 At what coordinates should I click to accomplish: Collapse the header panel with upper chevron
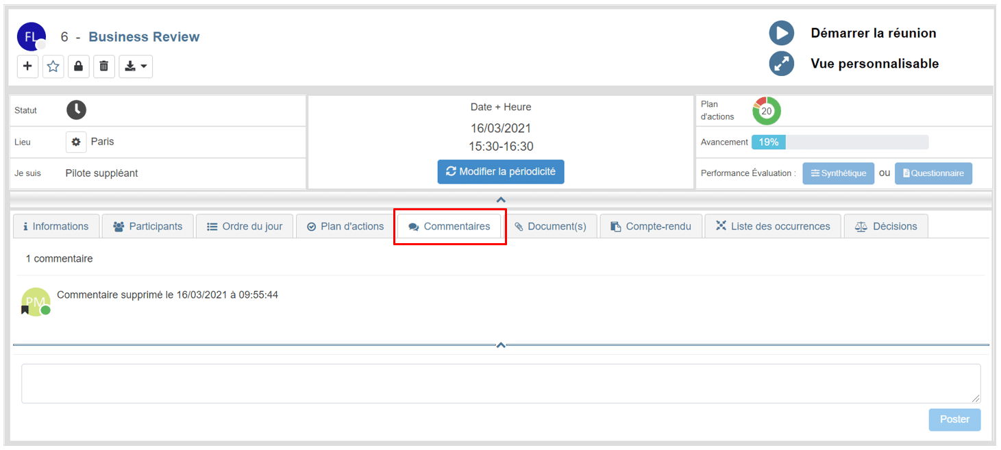[x=501, y=199]
